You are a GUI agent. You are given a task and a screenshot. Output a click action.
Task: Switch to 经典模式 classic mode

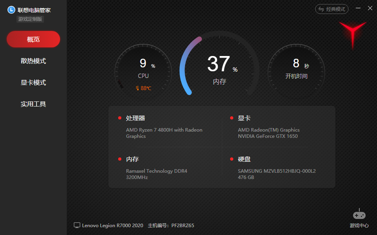332,9
